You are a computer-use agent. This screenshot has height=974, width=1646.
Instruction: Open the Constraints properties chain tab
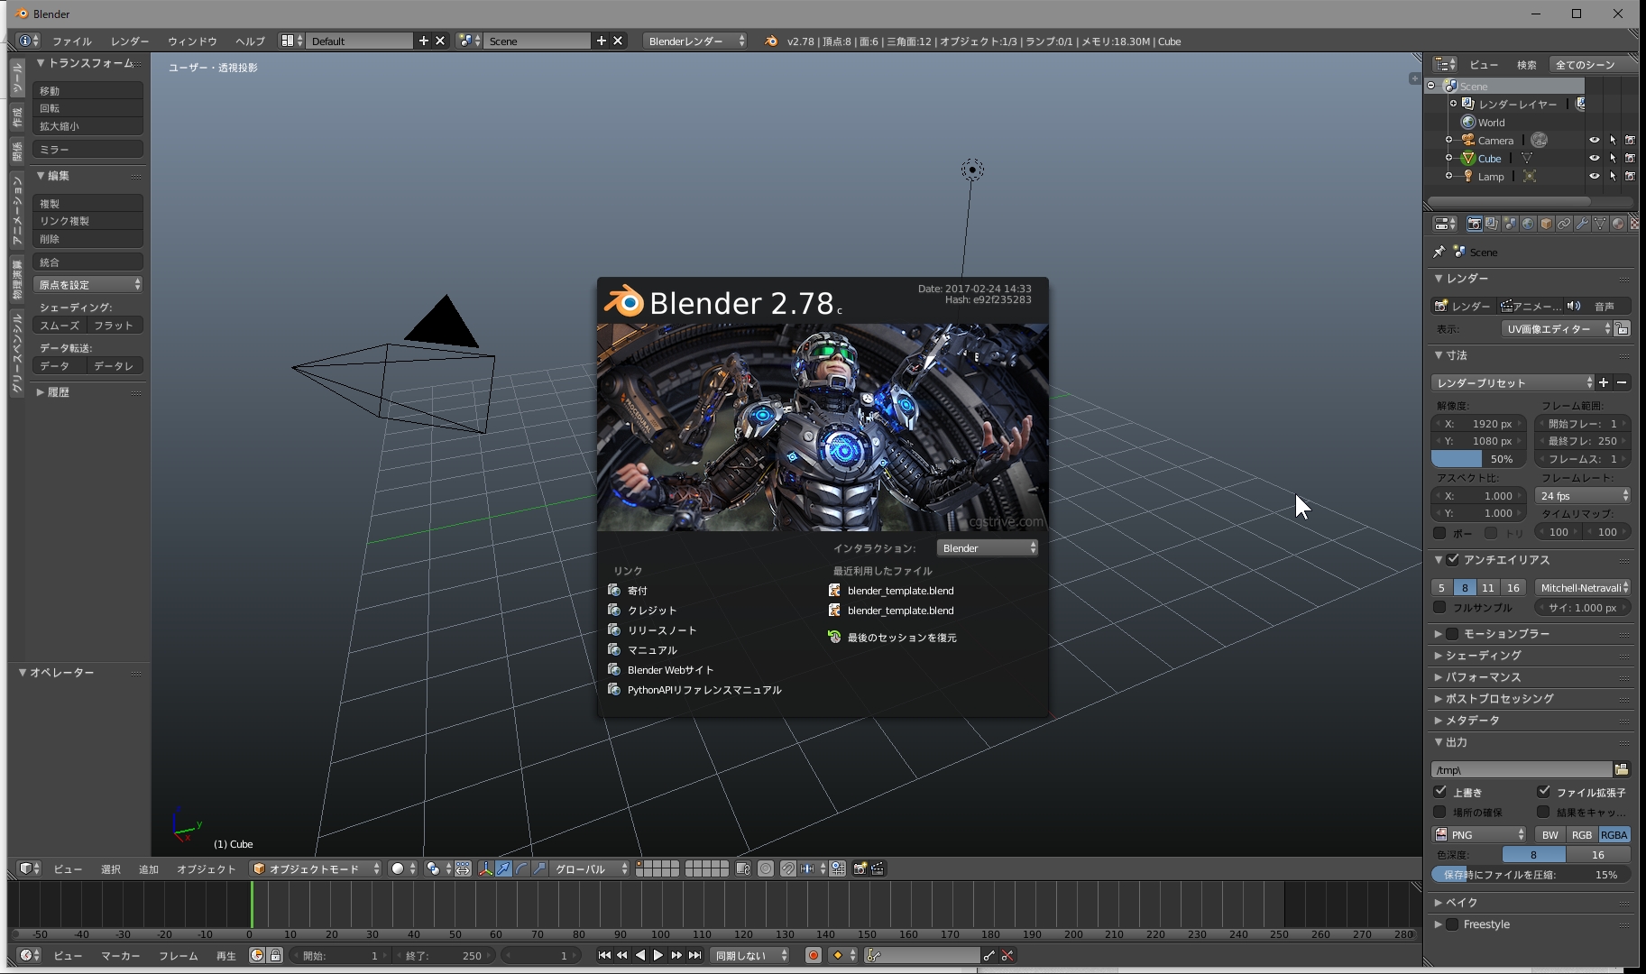click(1564, 224)
